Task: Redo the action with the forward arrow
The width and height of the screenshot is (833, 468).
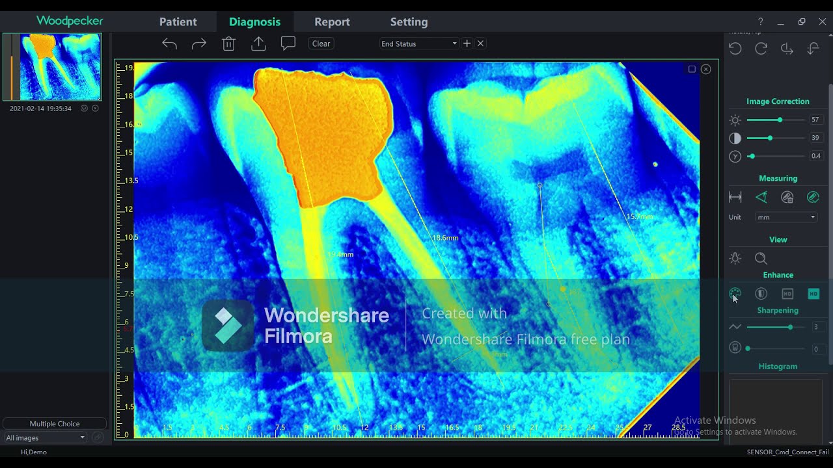Action: tap(199, 44)
